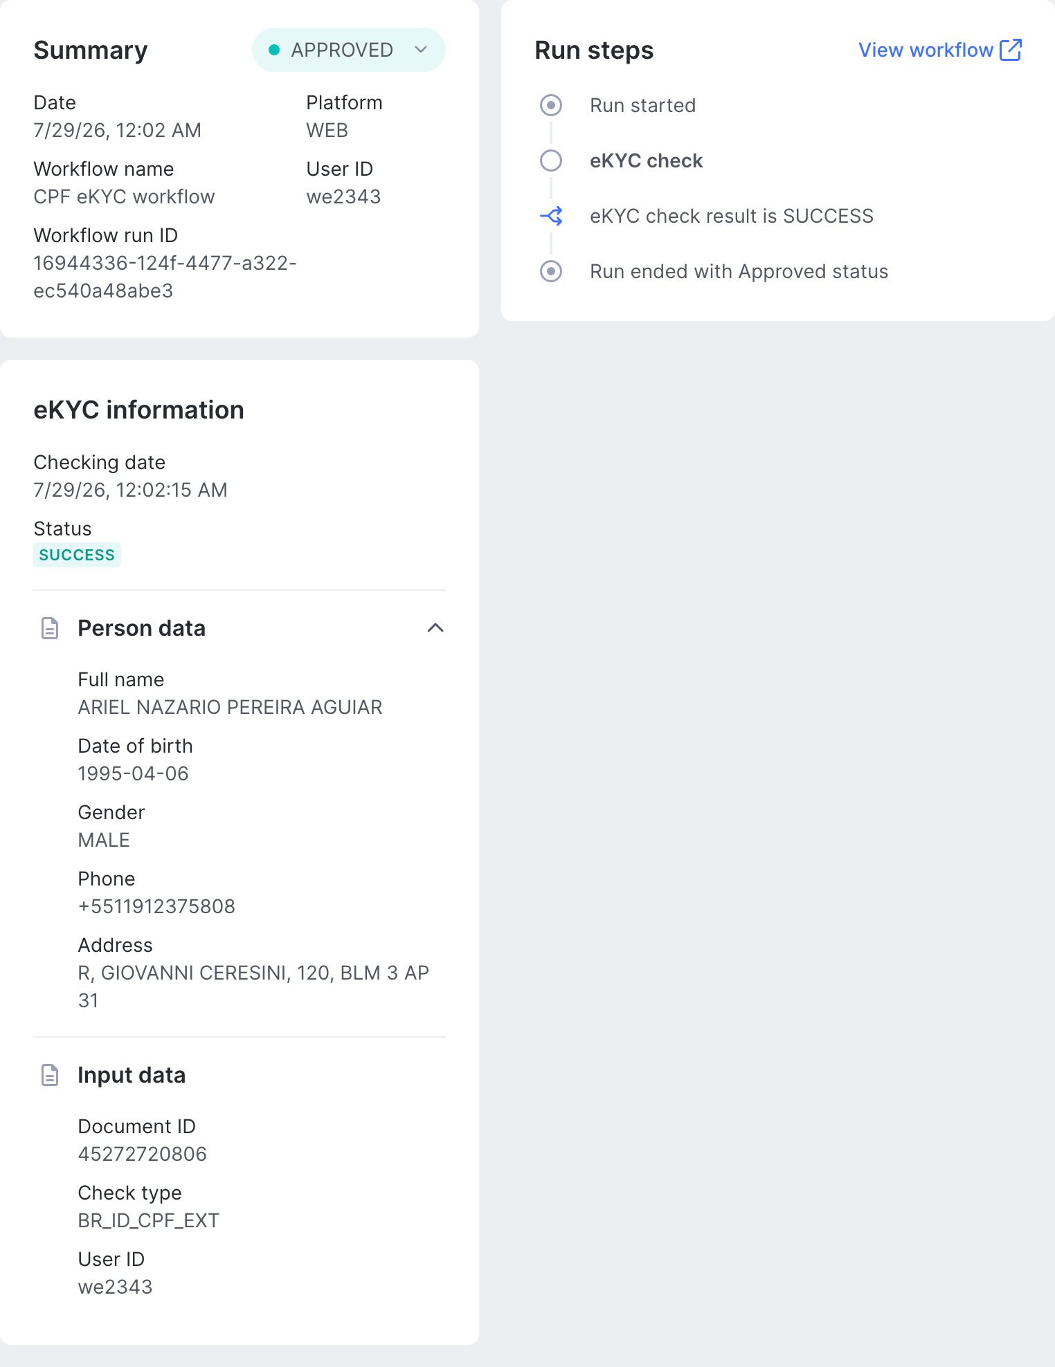Open the APPROVED status dropdown

point(348,50)
